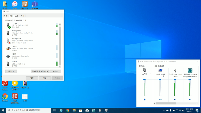Mute the 스피커 device in Volume Mixer

(x=145, y=99)
